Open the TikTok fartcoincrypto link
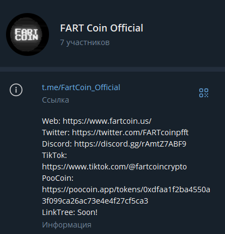This screenshot has width=225, height=234. 114,167
